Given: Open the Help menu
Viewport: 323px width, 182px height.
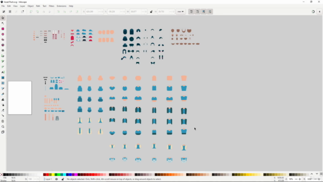Looking at the screenshot, I should [71, 6].
